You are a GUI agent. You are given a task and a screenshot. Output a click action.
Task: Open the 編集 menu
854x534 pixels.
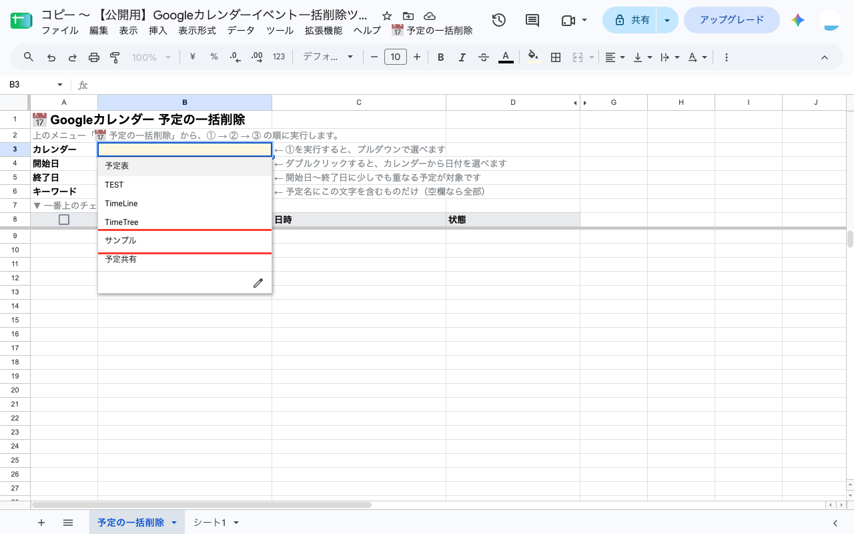[99, 30]
